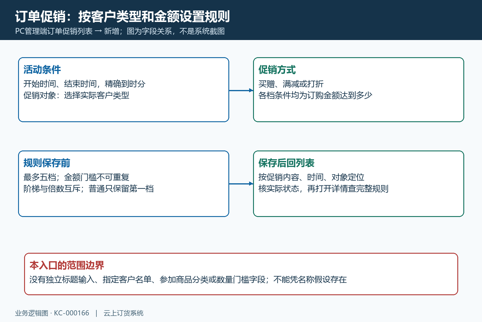Select the red heading 本入口的范围边界
This screenshot has width=482, height=322.
click(67, 265)
